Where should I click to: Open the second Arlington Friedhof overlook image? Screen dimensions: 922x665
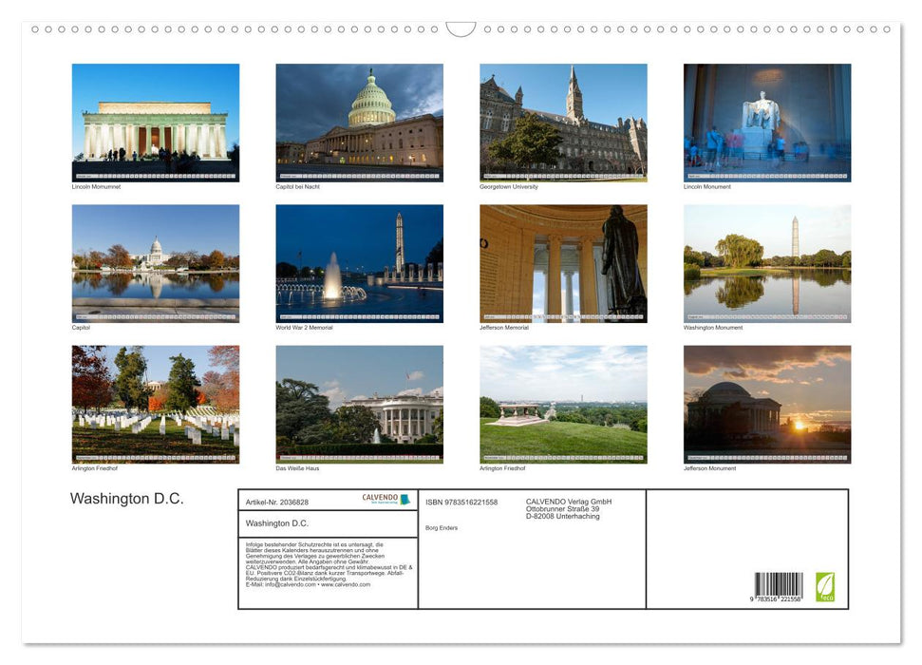(x=562, y=404)
